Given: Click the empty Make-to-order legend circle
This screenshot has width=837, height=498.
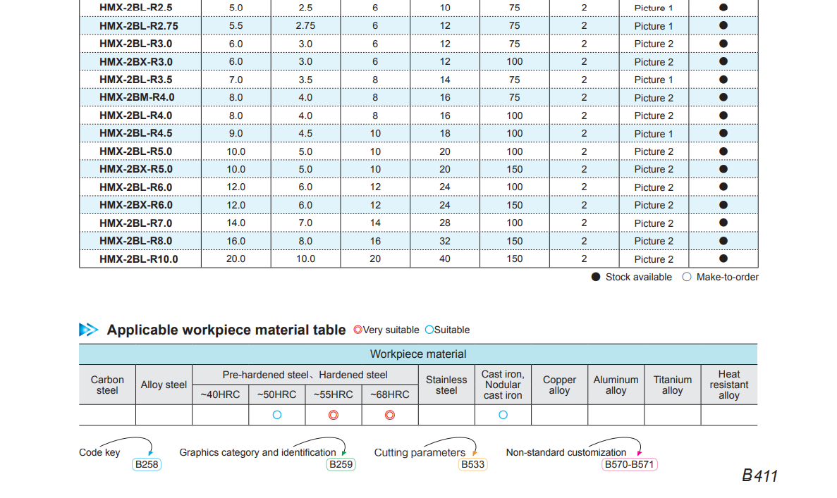Looking at the screenshot, I should pyautogui.click(x=687, y=277).
